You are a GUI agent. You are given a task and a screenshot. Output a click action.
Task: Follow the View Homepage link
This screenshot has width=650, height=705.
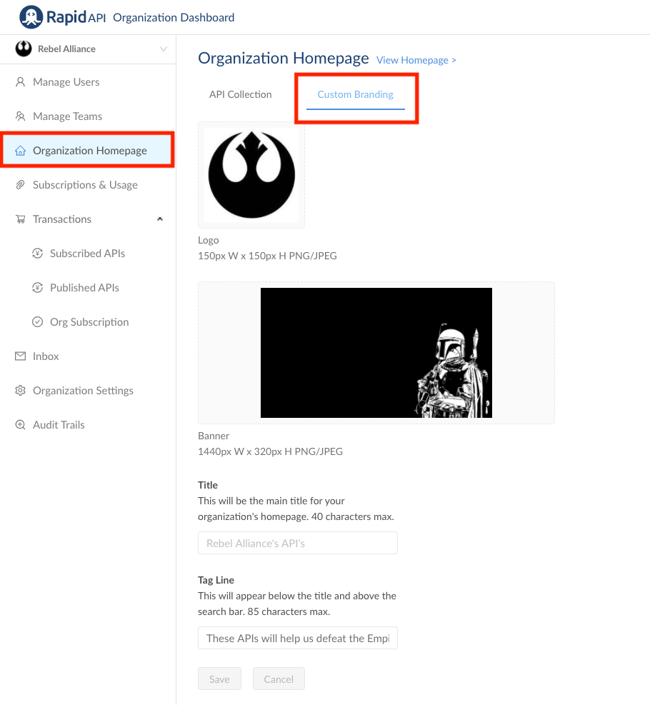coord(416,60)
